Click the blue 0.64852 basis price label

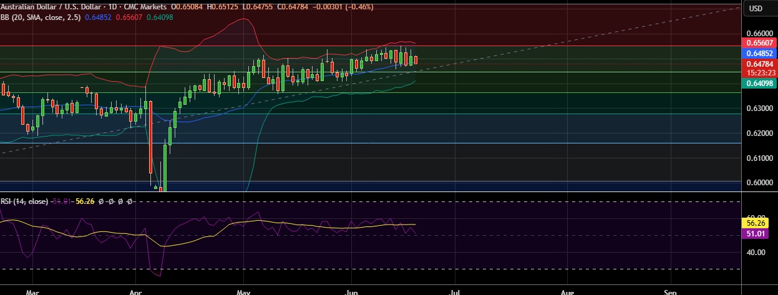(x=759, y=54)
